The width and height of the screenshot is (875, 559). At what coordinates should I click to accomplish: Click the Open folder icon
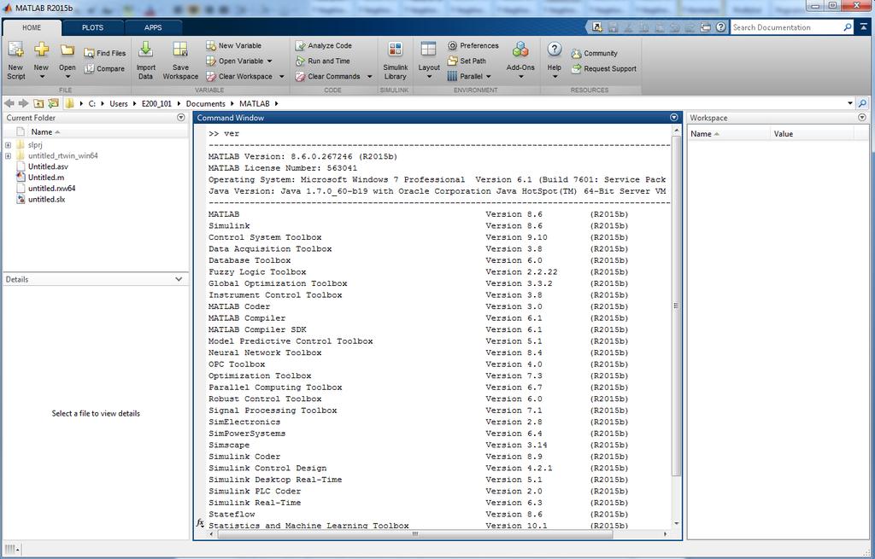67,50
